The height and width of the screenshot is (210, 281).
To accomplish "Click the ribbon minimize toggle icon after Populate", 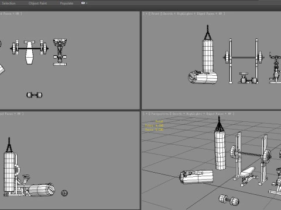I will point(84,3).
